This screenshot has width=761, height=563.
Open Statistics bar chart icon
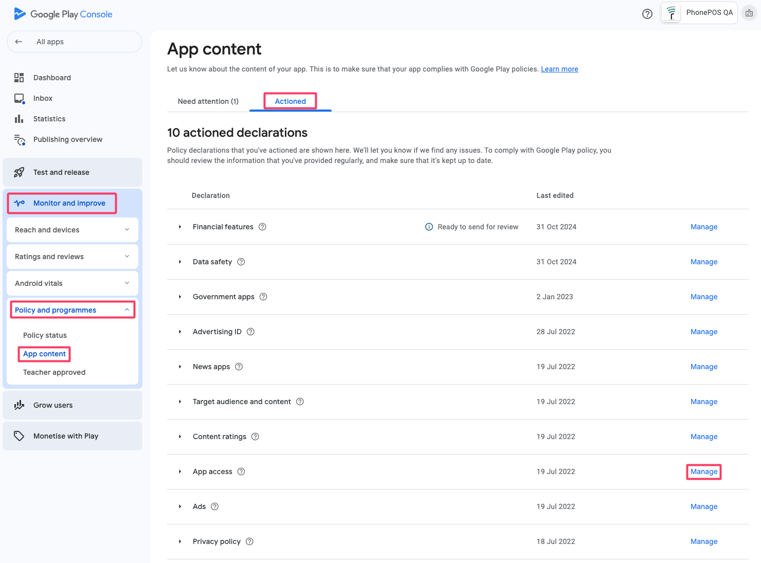19,119
